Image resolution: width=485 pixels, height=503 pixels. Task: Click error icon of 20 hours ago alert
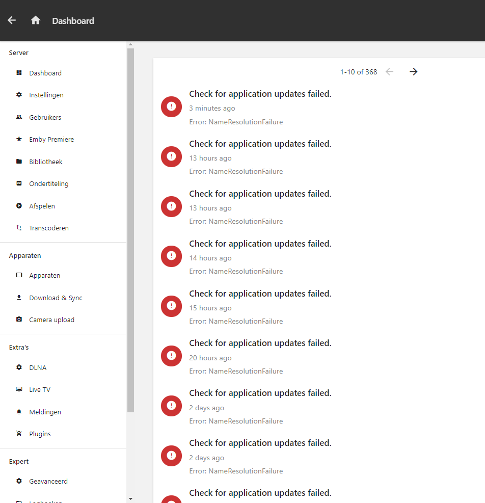pyautogui.click(x=171, y=356)
